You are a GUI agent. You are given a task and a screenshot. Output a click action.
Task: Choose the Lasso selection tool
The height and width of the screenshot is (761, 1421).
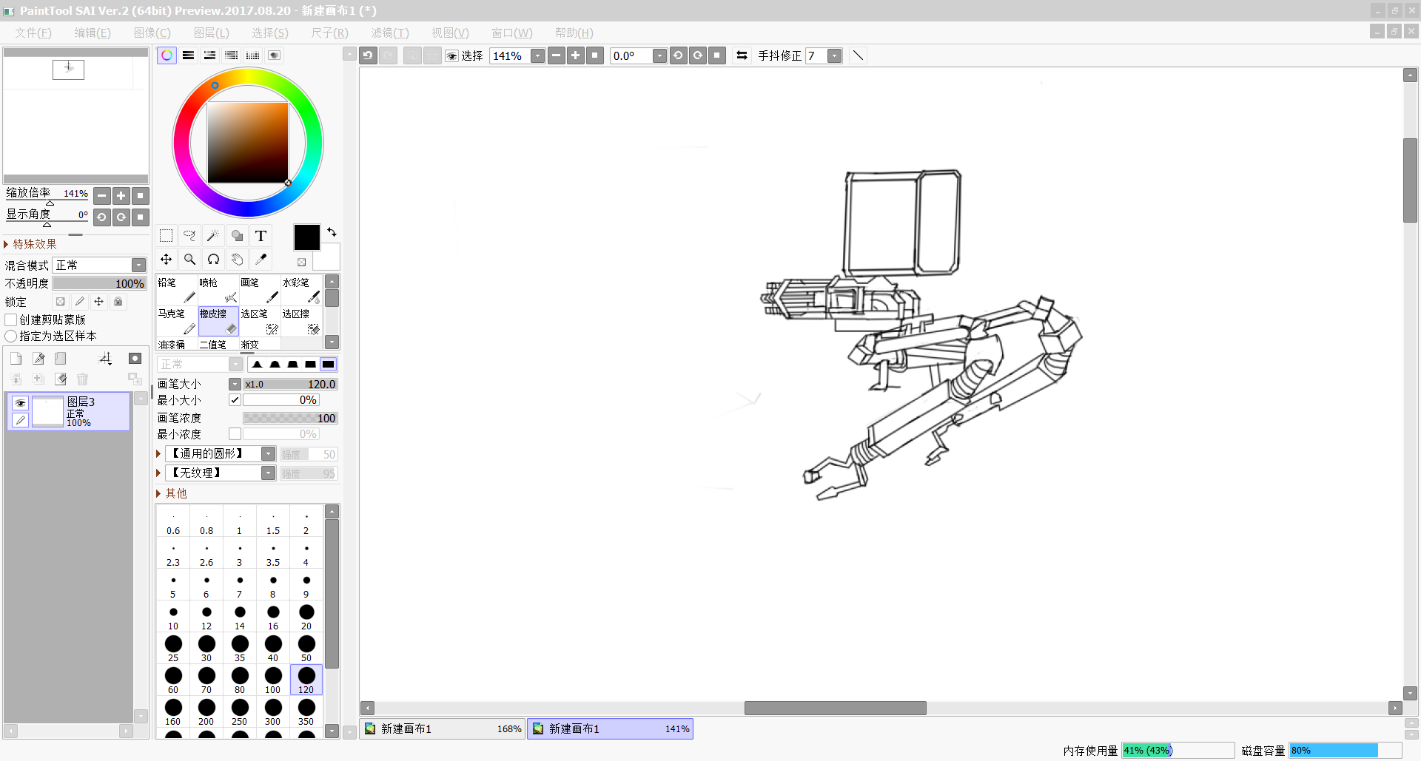pos(189,236)
